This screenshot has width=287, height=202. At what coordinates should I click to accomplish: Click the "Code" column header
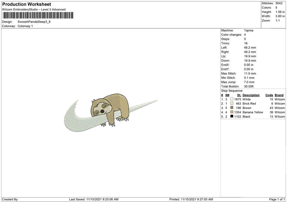point(269,95)
